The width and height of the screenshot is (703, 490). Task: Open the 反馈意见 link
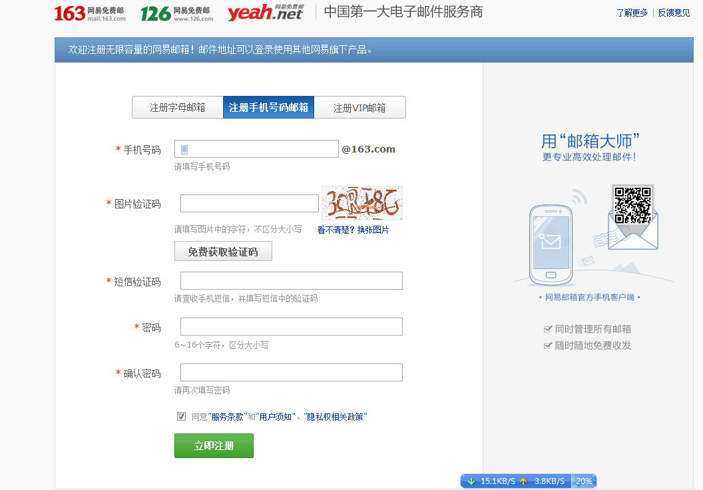(674, 13)
